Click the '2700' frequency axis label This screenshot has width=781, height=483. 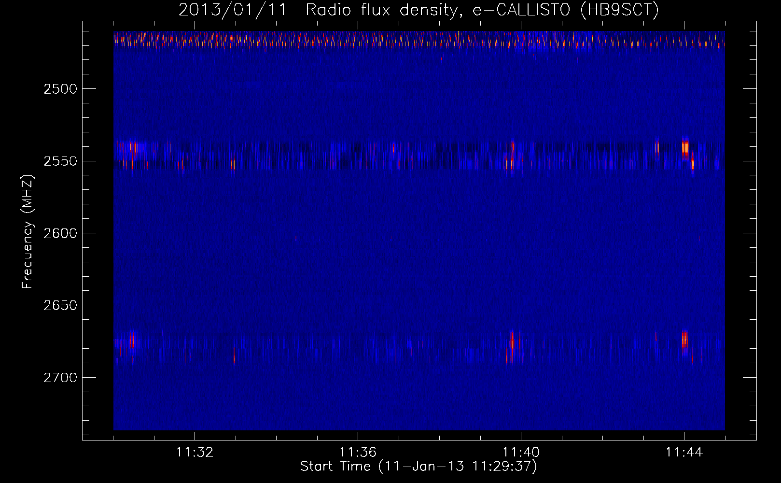click(x=60, y=378)
